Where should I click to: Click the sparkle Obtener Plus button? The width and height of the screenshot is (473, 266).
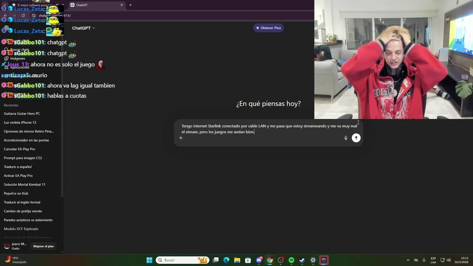click(268, 28)
